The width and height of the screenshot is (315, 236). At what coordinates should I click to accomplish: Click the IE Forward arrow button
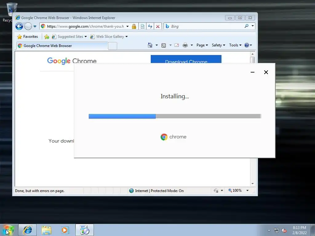click(28, 26)
